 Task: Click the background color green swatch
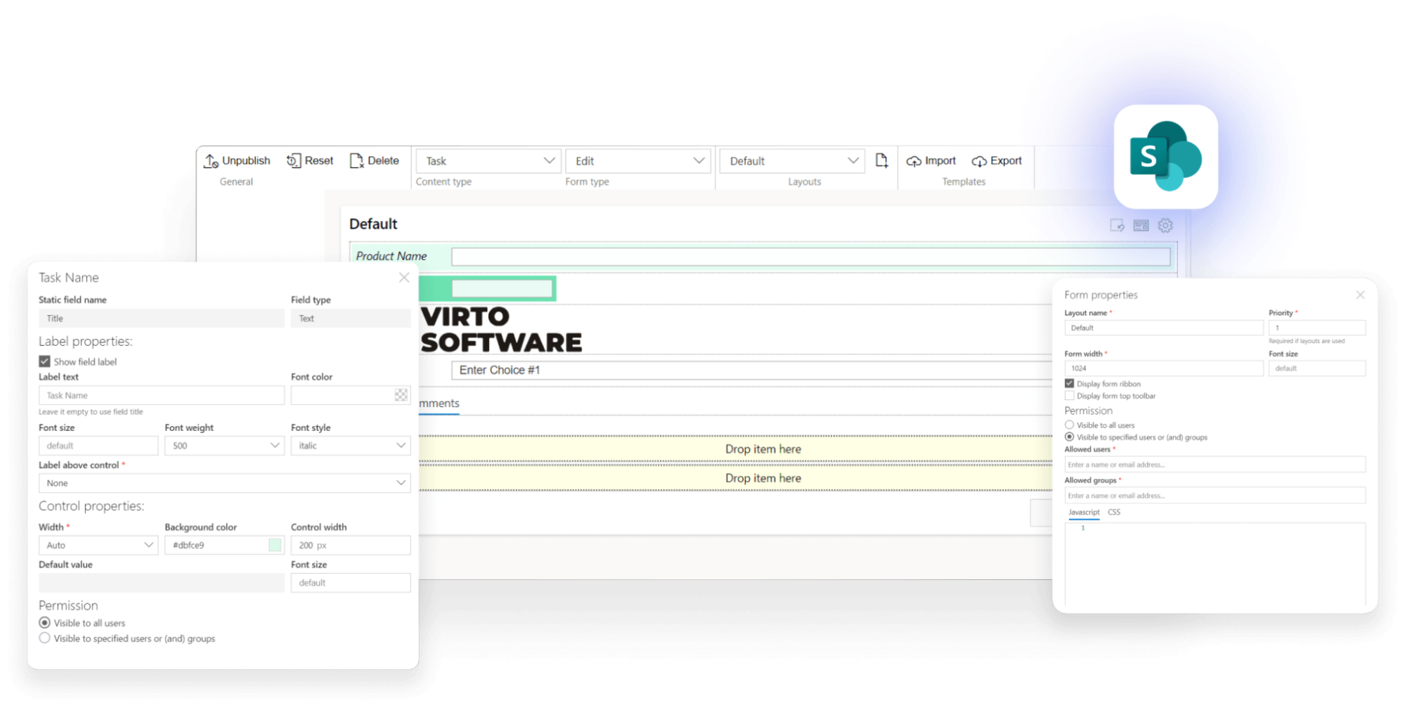275,545
